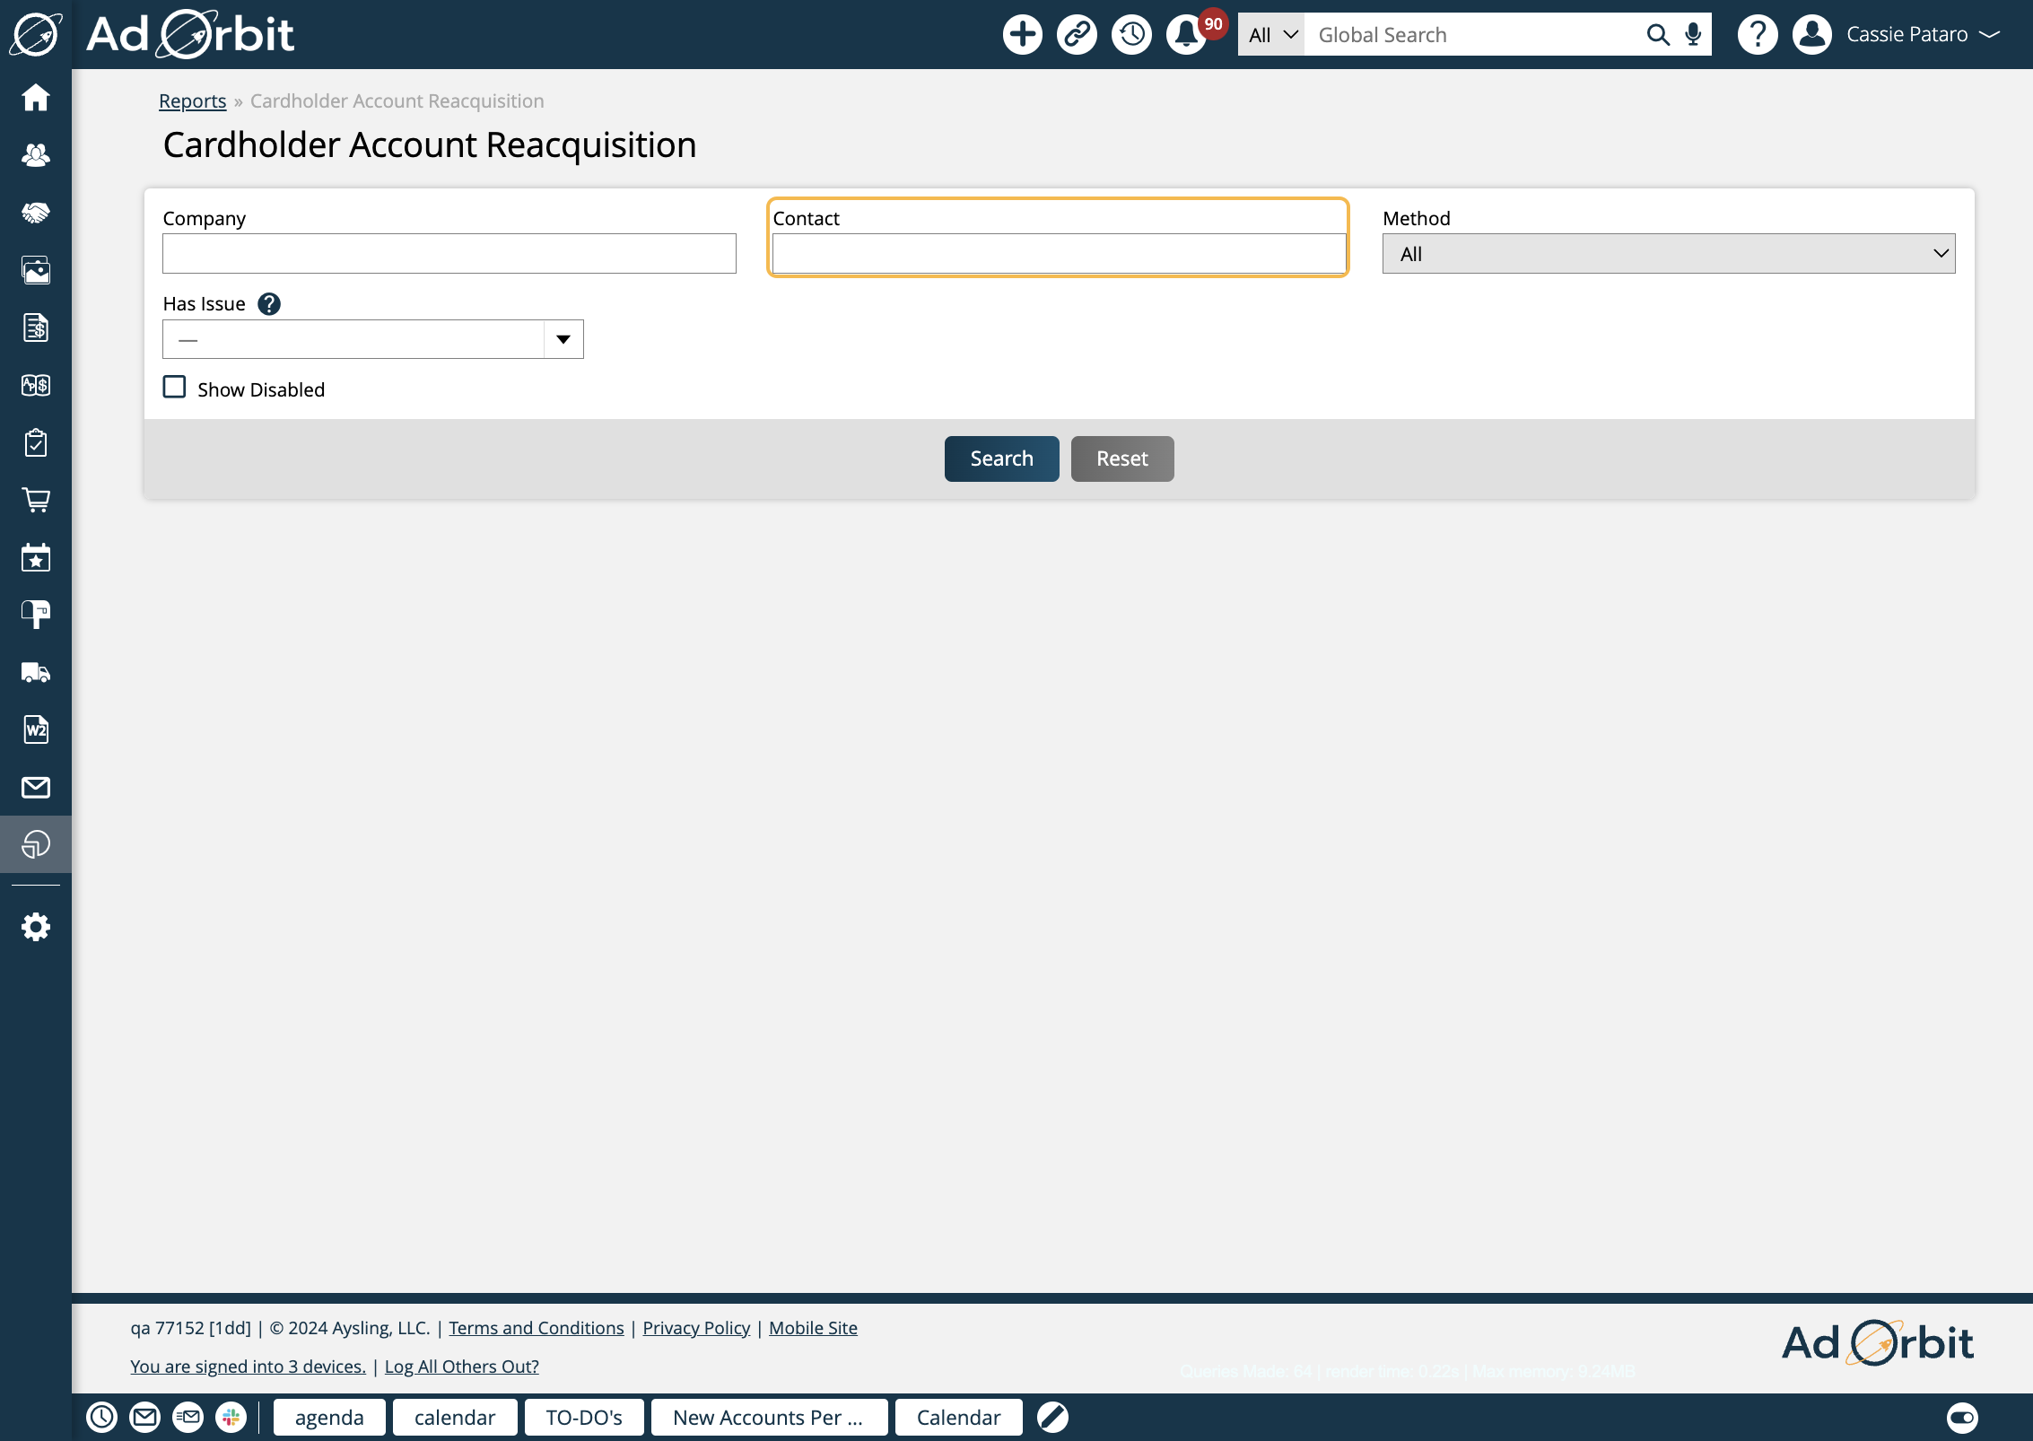Enable the Show Disabled checkbox
Screen dimensions: 2033x1441
pyautogui.click(x=174, y=388)
